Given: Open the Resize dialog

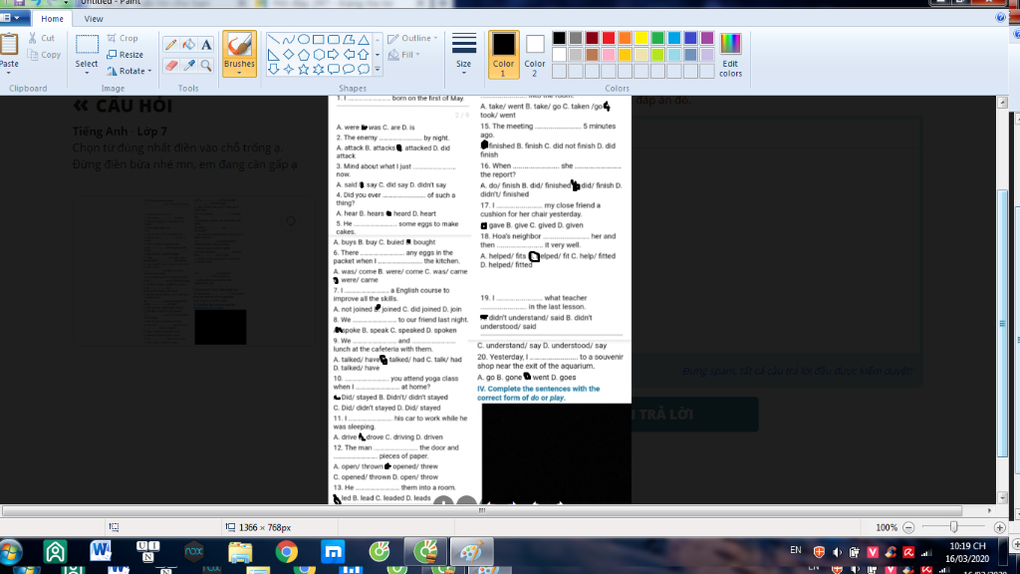Looking at the screenshot, I should click(x=125, y=55).
